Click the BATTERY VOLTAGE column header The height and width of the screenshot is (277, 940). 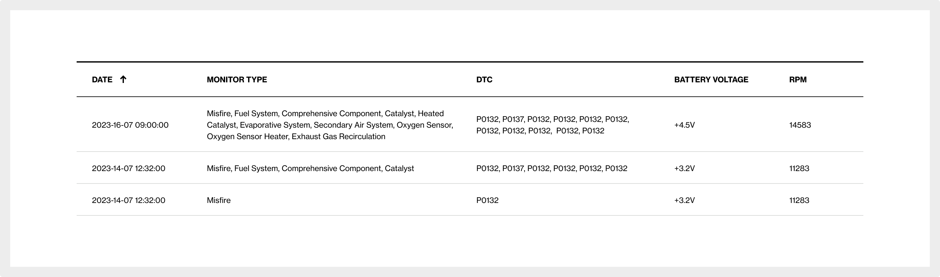click(711, 80)
